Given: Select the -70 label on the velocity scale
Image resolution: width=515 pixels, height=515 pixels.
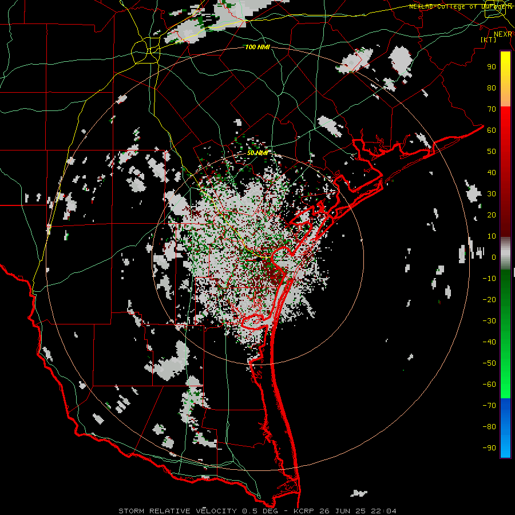Looking at the screenshot, I should [489, 406].
